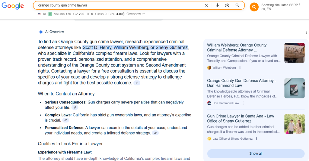The image size is (309, 161).
Task: Click the 'Clicks 0' metric
Action: 101,14
